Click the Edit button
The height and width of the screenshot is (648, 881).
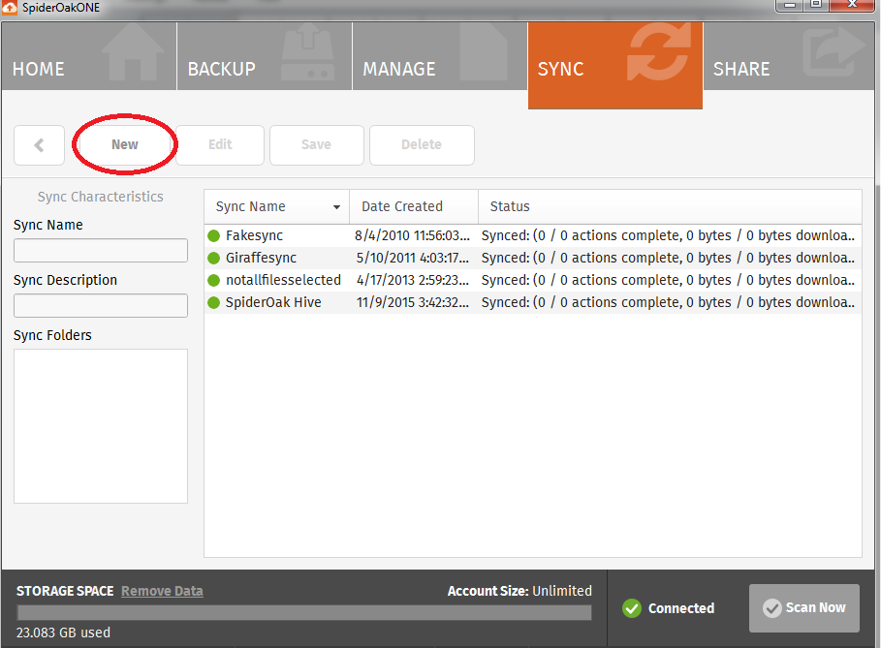(x=220, y=145)
